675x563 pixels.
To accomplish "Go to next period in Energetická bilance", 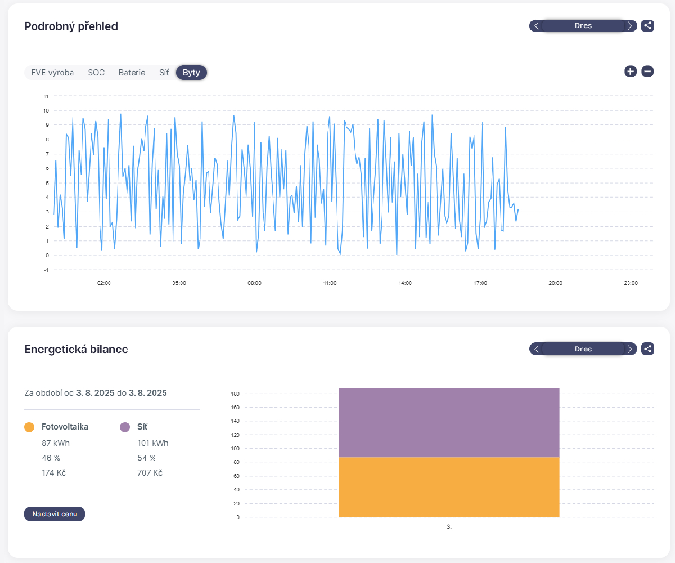I will point(630,349).
